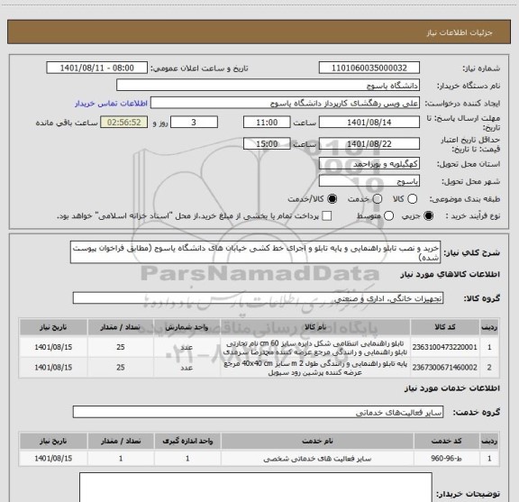Click the announcement date field 1401/08/11 - 08:00
The height and width of the screenshot is (502, 519).
point(97,68)
